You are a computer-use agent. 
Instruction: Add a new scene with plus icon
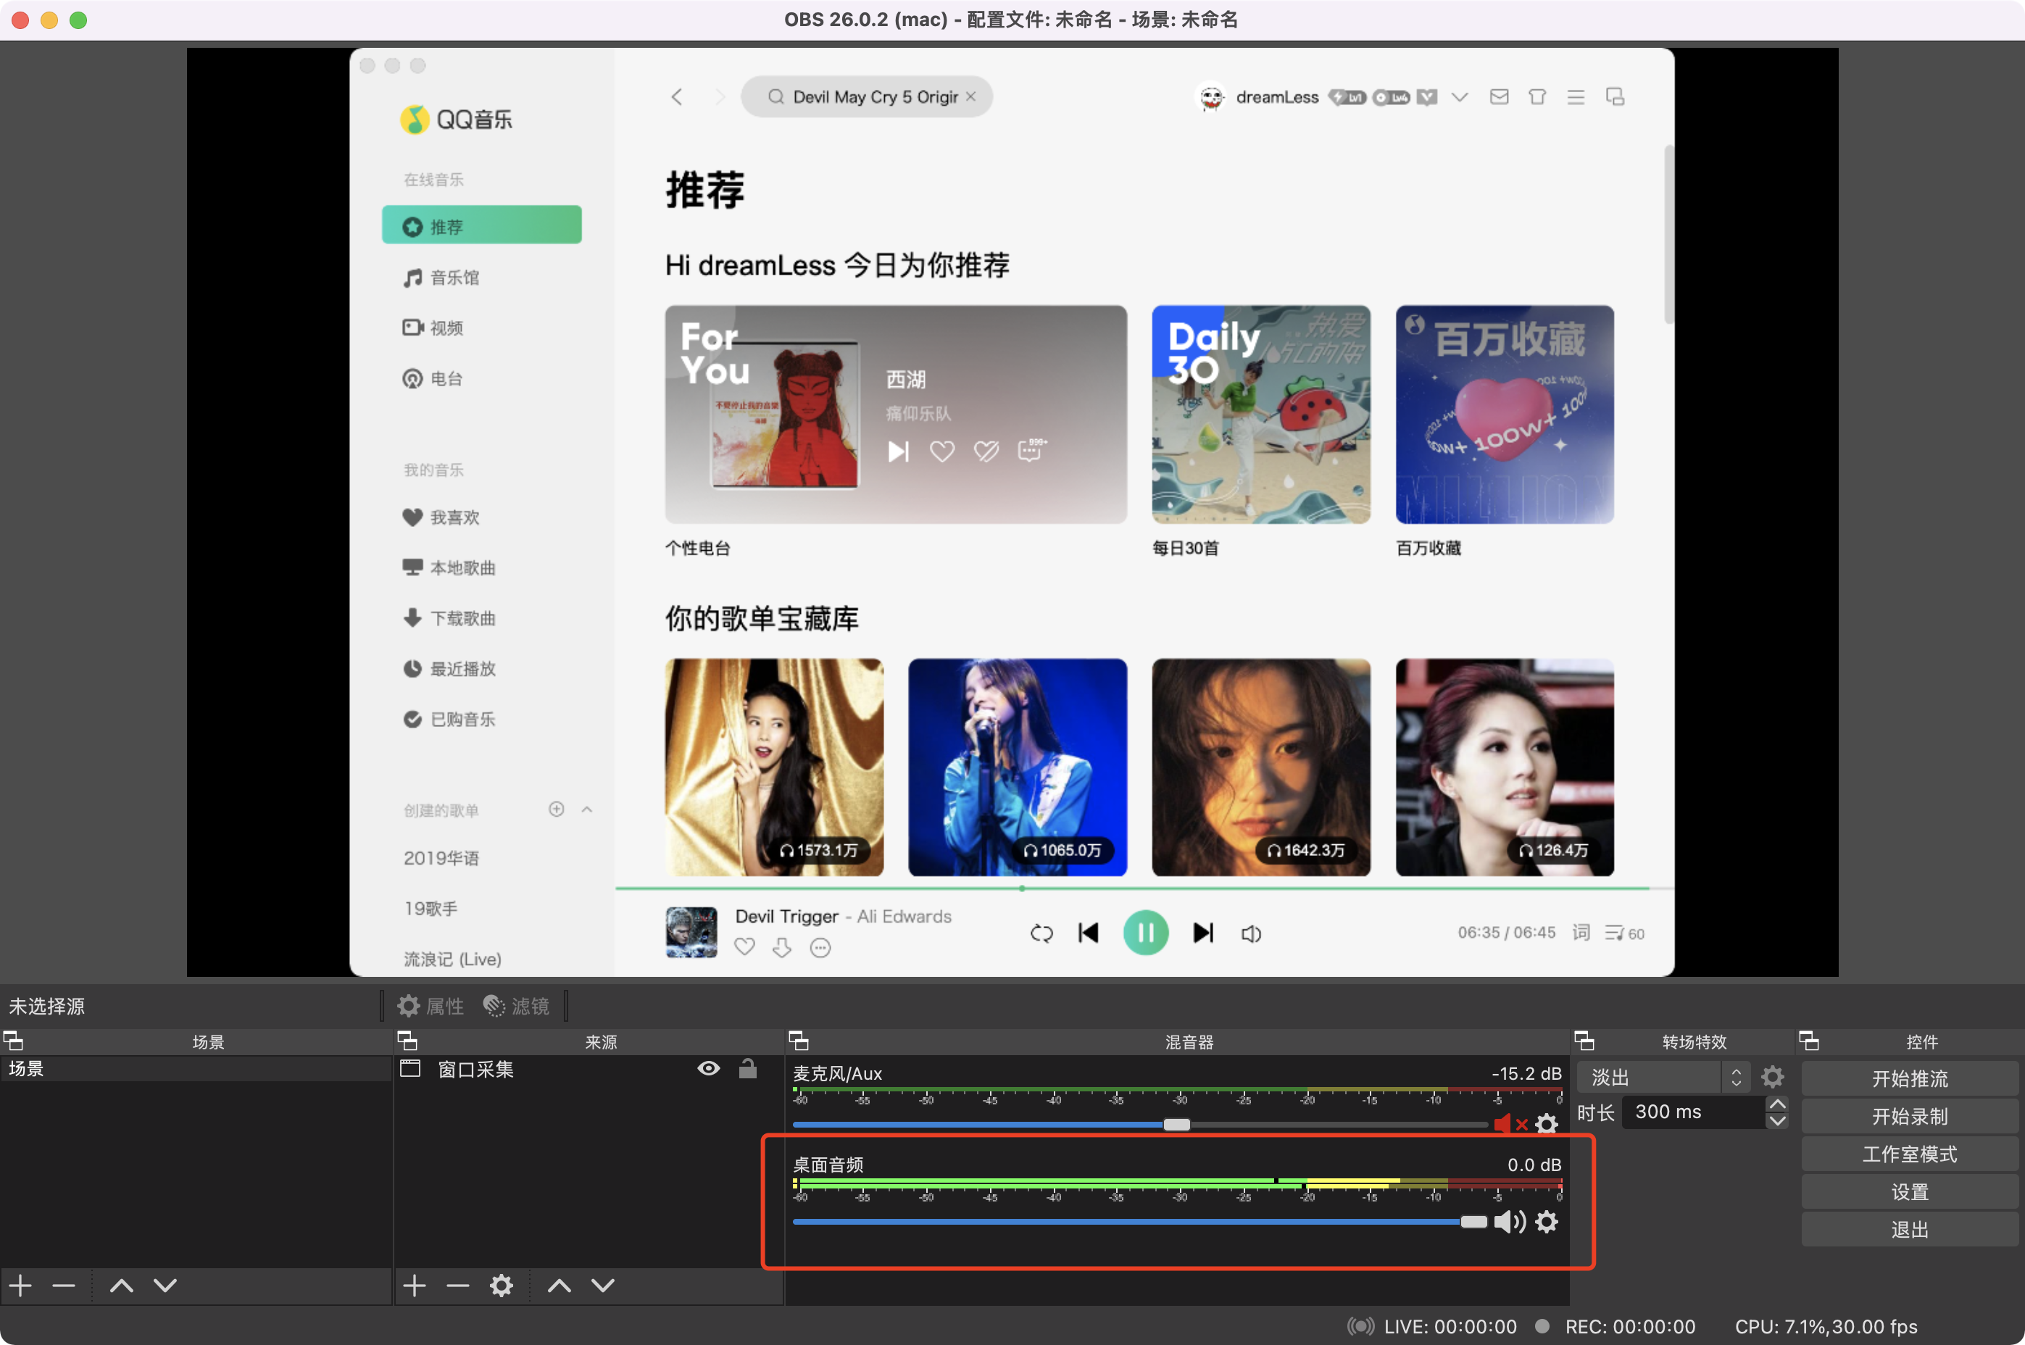[x=20, y=1285]
